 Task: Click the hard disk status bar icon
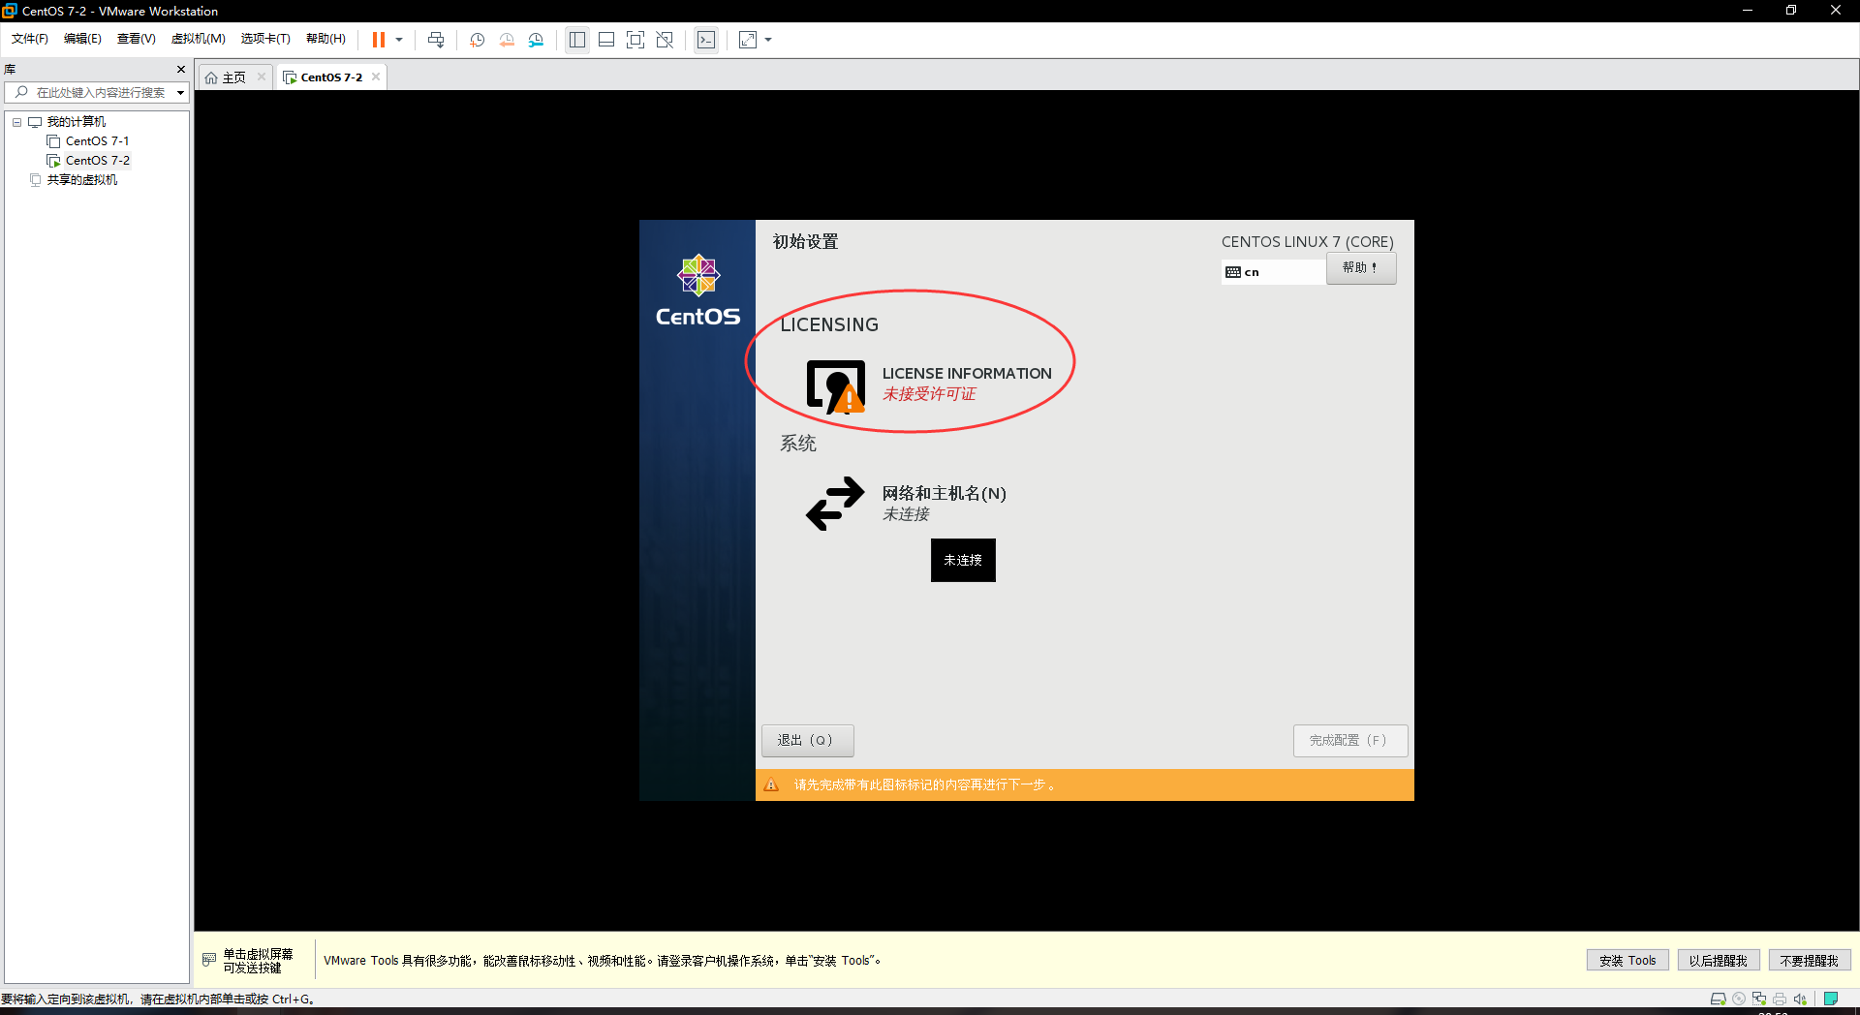click(1719, 999)
